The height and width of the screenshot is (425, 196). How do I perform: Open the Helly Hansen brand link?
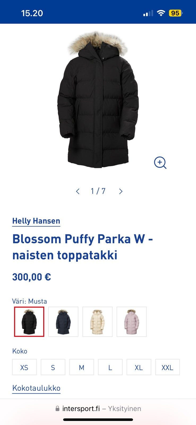tap(36, 221)
